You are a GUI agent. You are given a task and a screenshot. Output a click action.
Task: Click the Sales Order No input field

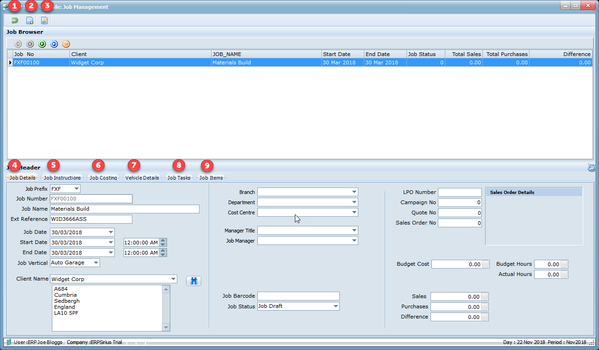coord(460,223)
